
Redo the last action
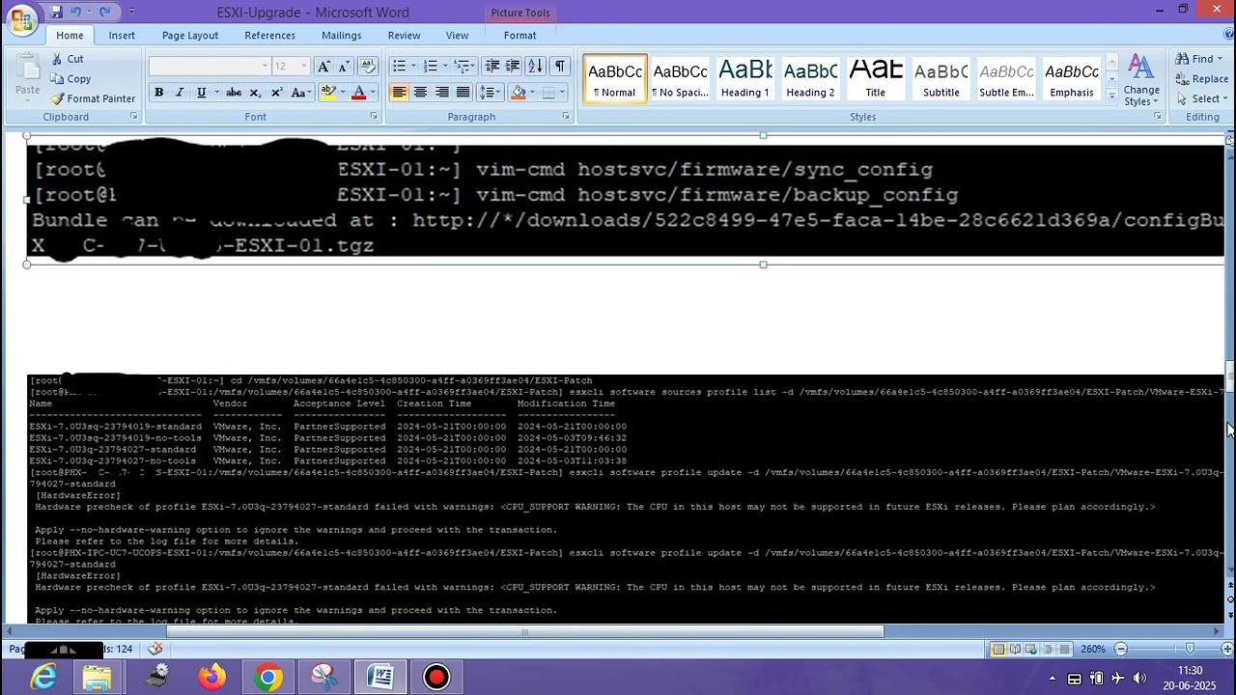(104, 12)
